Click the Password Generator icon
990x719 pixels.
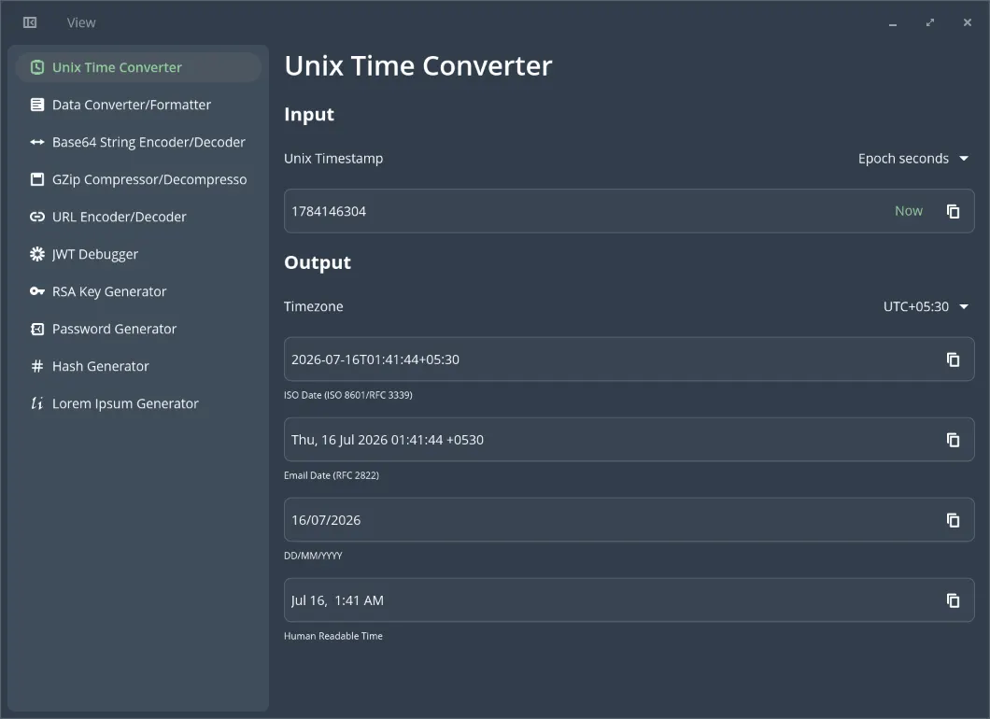(37, 329)
